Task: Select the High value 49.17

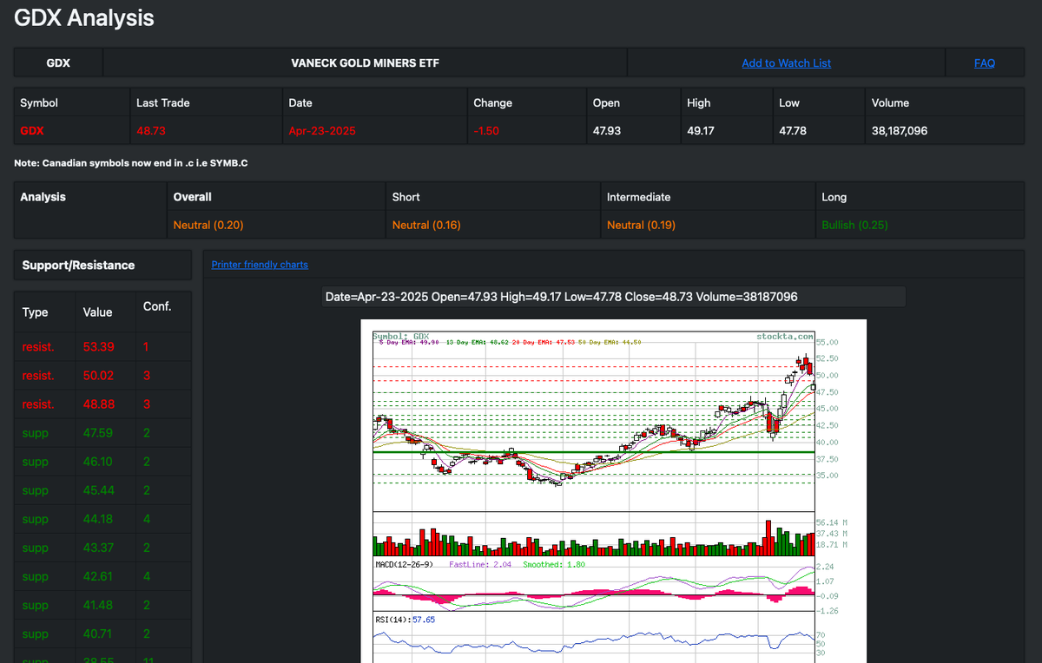Action: [700, 131]
